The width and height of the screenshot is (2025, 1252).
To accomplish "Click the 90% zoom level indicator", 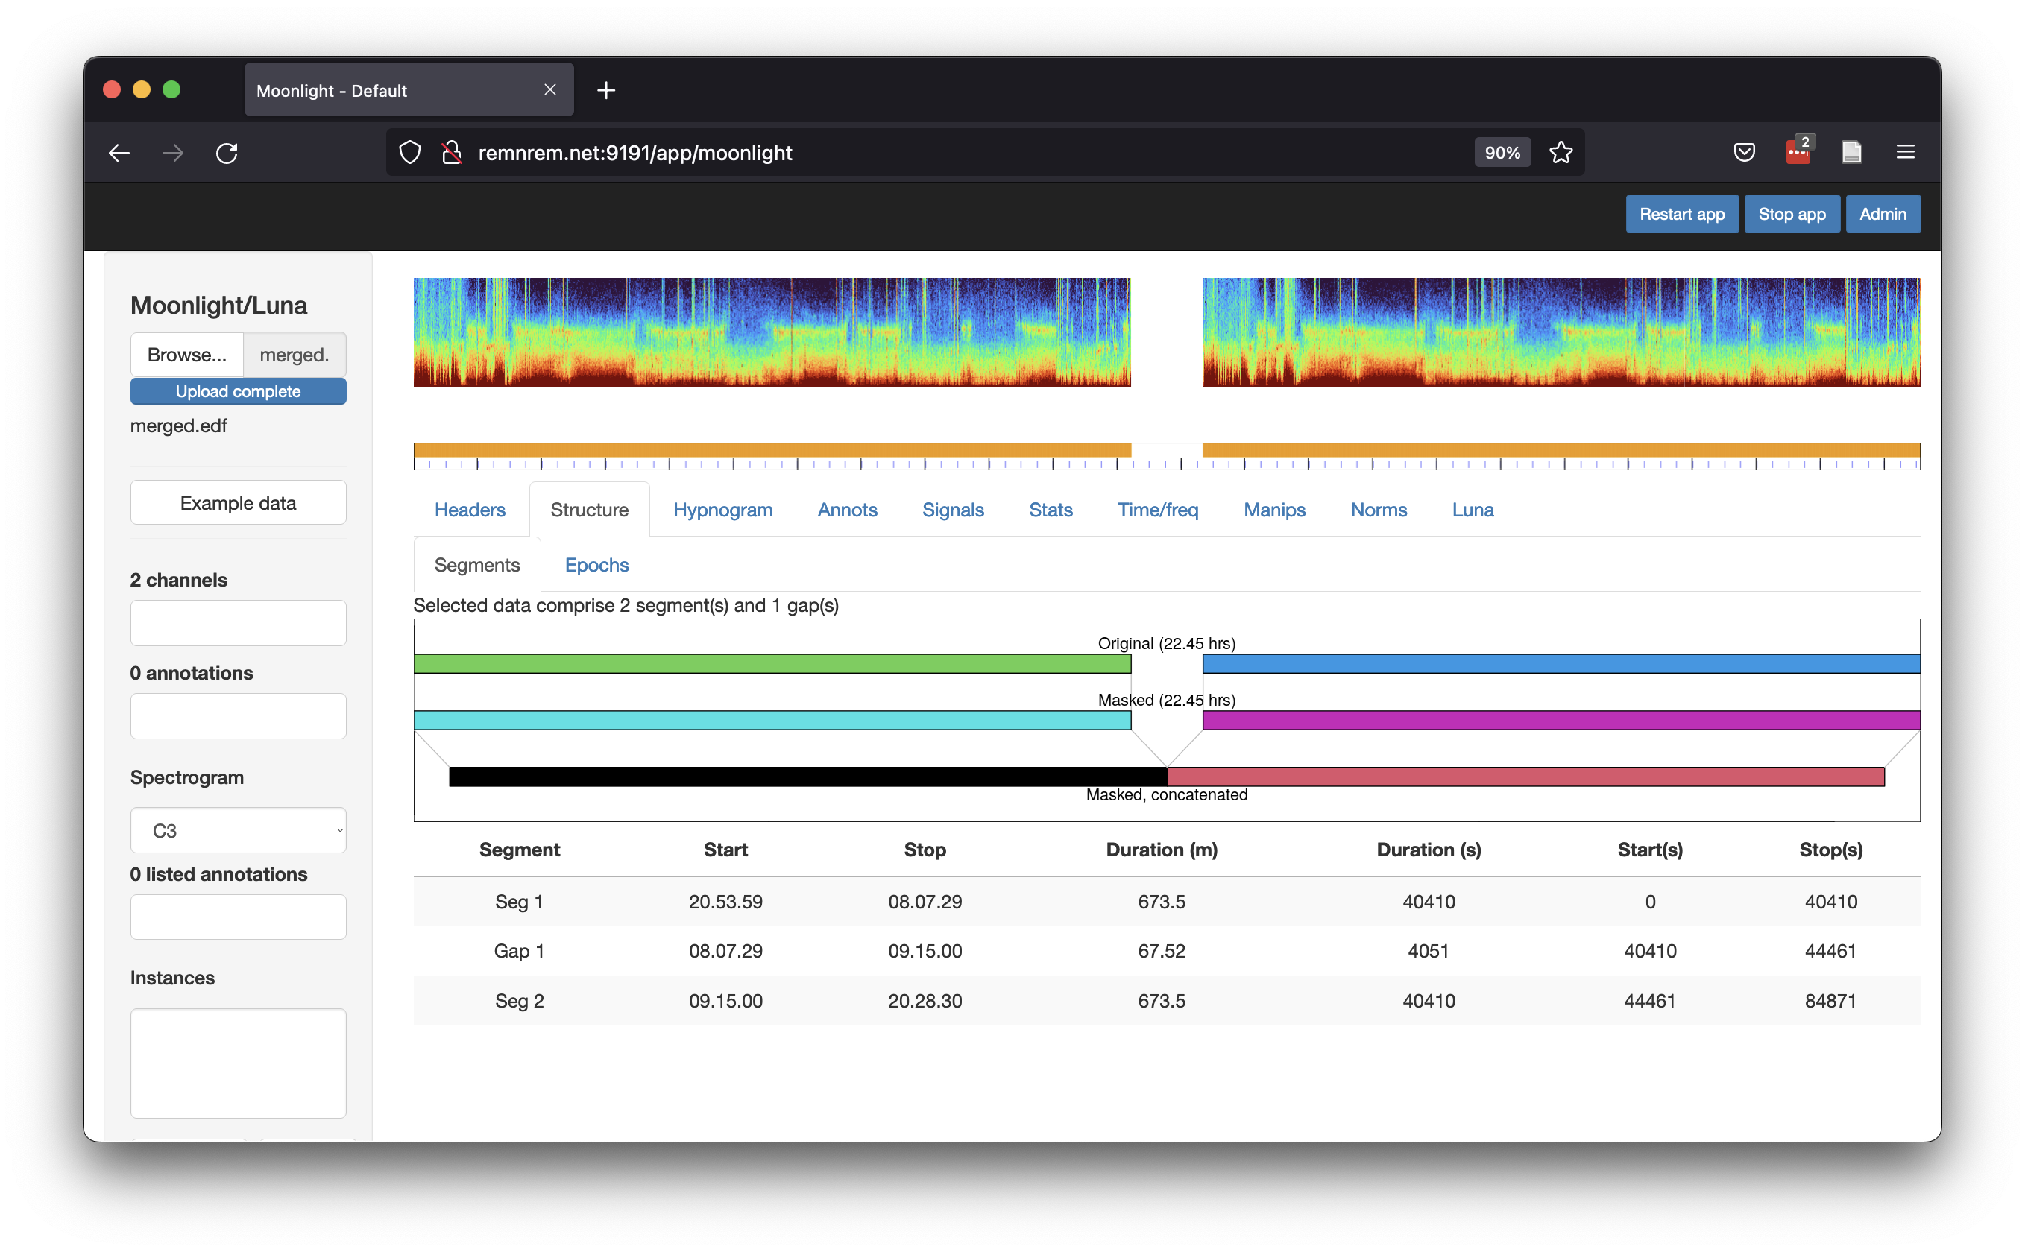I will click(1502, 152).
